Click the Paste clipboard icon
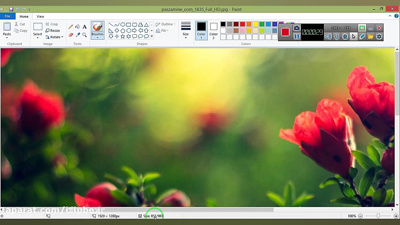 (7, 27)
